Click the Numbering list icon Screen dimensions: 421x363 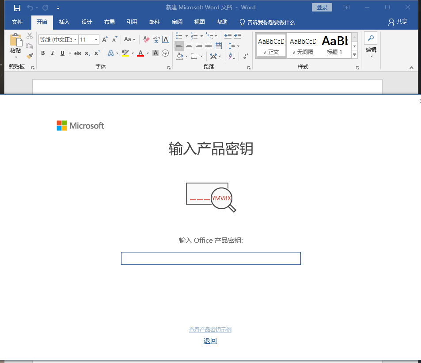click(x=194, y=36)
